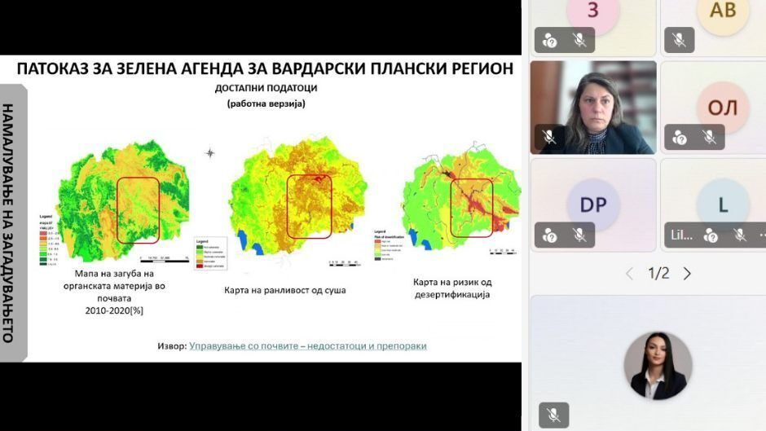
Task: Click muted mic icon on AB tile
Action: [x=679, y=39]
